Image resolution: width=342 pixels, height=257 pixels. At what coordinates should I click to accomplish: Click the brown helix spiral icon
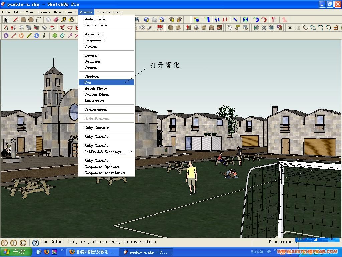click(336, 28)
